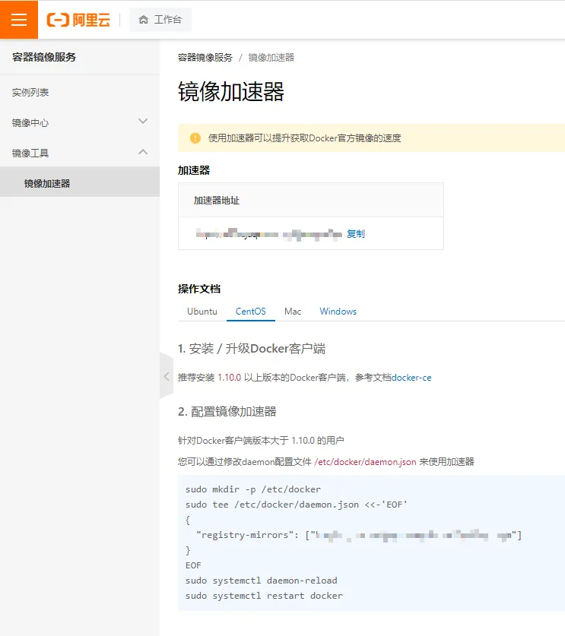Click 'sudo systemctl restart docker' line
The image size is (565, 636).
pyautogui.click(x=264, y=596)
